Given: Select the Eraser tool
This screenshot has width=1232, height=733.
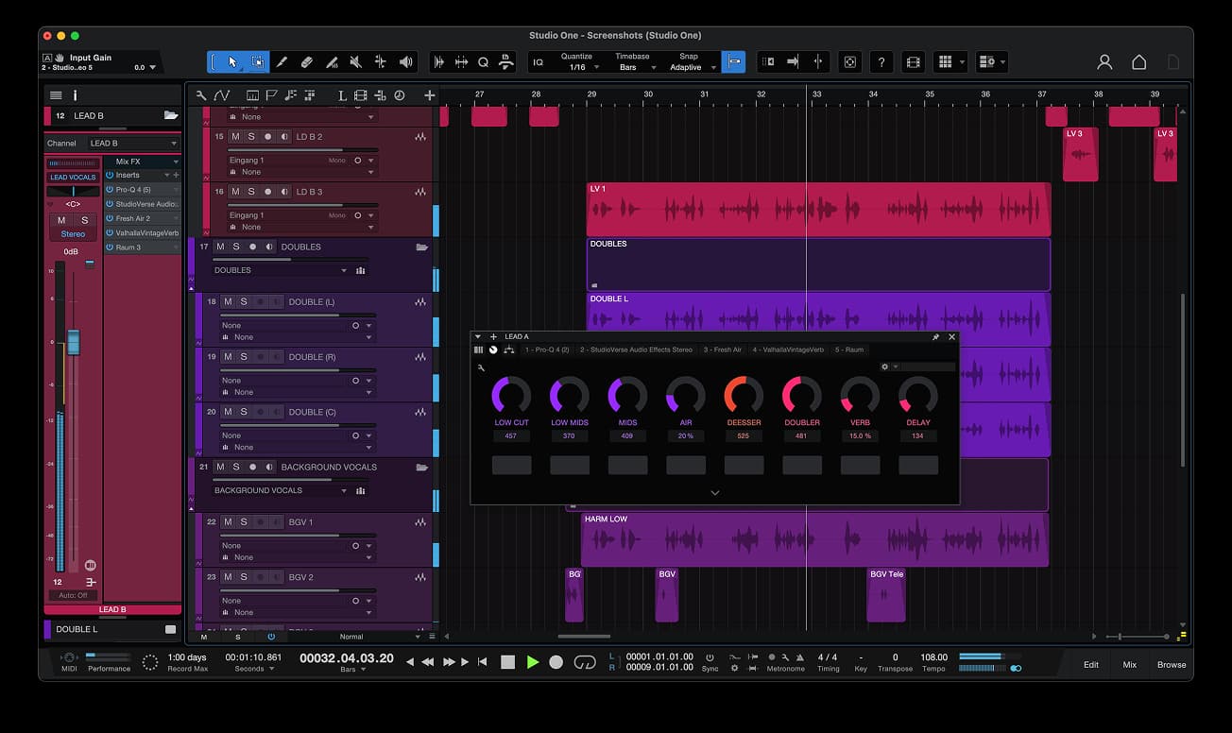Looking at the screenshot, I should click(306, 62).
